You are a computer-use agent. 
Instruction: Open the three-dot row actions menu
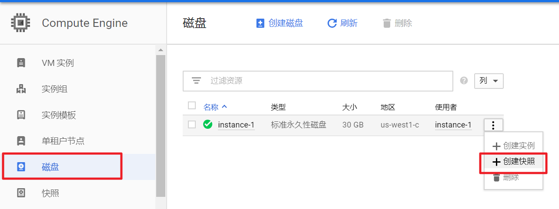[493, 125]
